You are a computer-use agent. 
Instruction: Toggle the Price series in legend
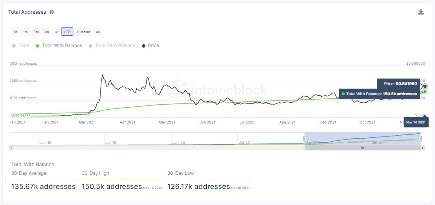(151, 45)
